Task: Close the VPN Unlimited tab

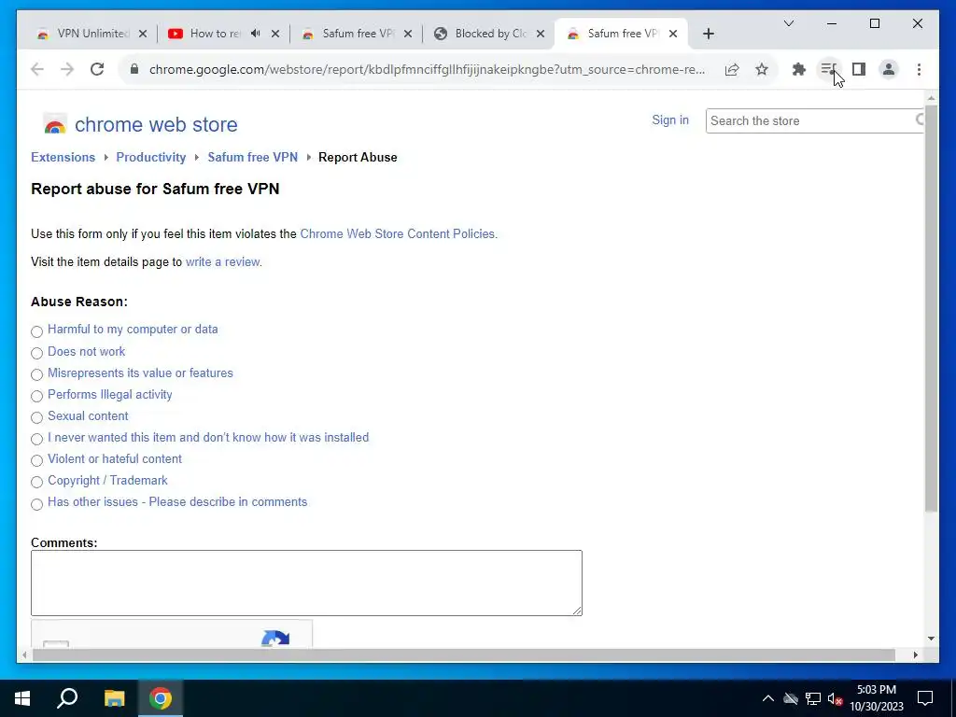Action: [x=143, y=34]
